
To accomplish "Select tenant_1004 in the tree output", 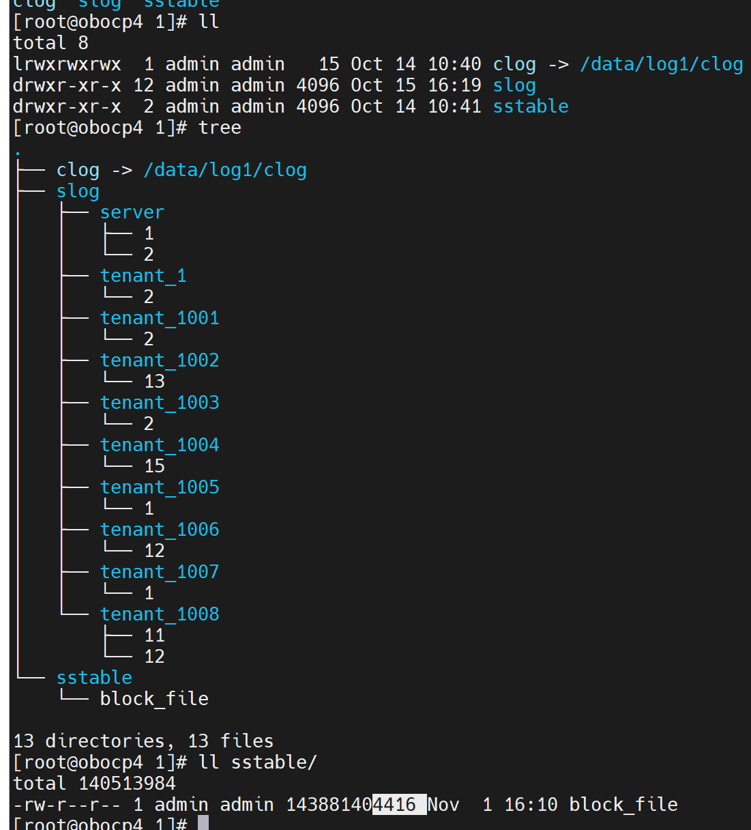I will pyautogui.click(x=160, y=445).
